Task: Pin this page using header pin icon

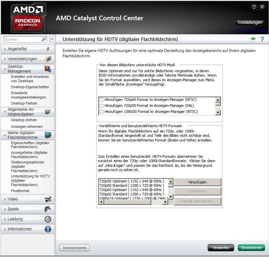Action: tap(253, 39)
